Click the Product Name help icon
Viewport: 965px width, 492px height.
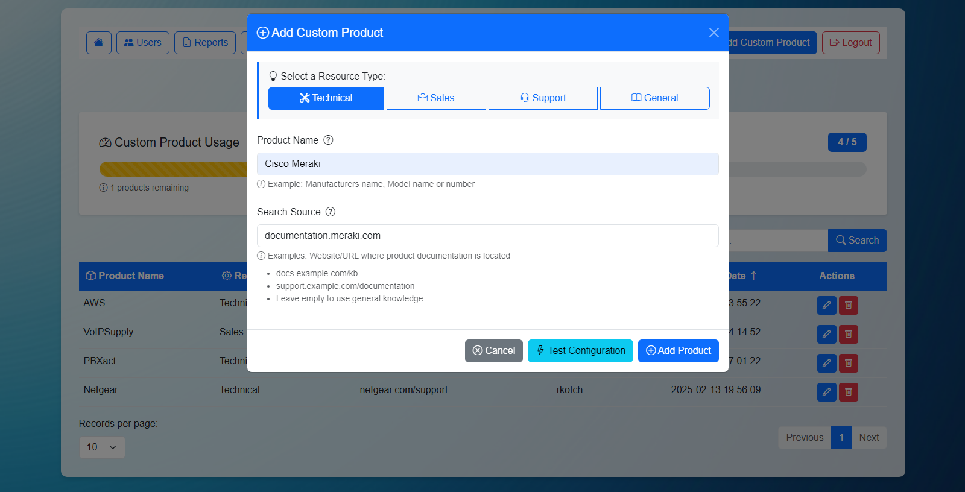pos(328,140)
